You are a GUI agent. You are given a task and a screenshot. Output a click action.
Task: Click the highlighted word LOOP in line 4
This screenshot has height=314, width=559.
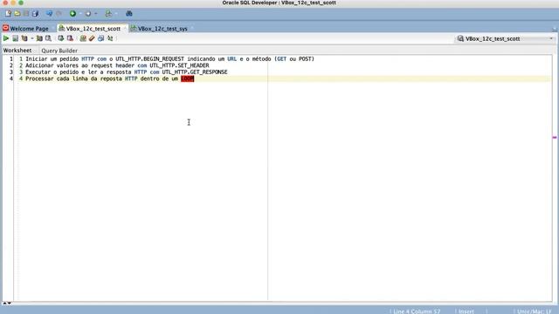[187, 78]
